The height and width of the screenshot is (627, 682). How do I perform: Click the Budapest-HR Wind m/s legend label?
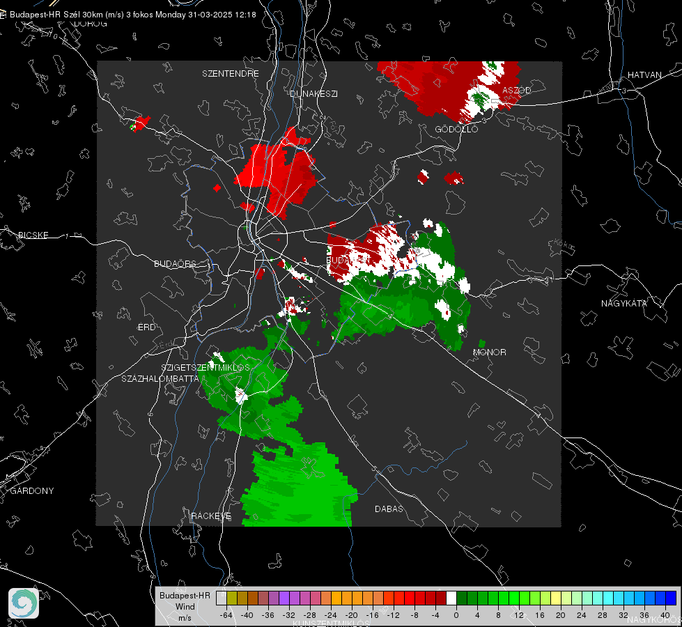(x=185, y=607)
